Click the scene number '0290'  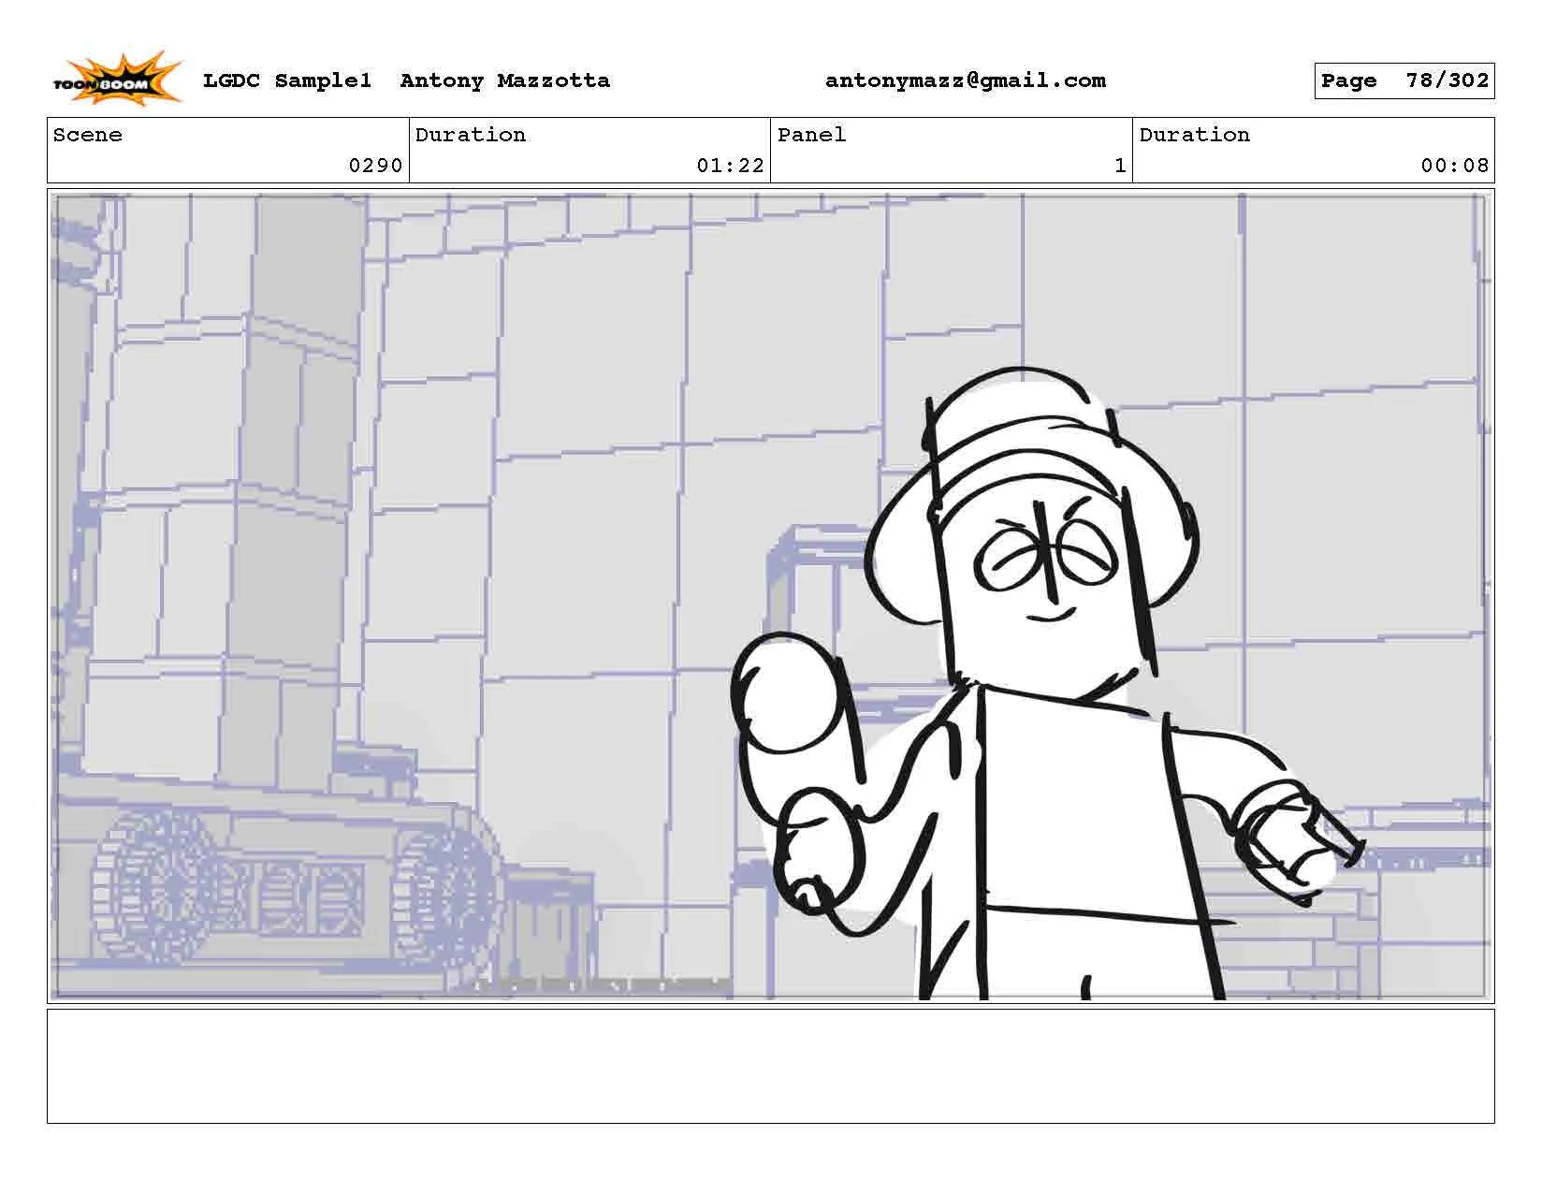click(375, 166)
